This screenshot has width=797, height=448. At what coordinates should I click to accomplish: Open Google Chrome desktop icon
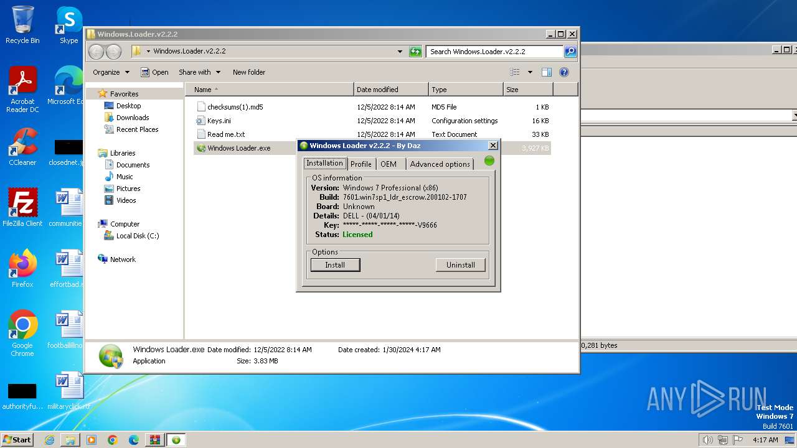(22, 334)
